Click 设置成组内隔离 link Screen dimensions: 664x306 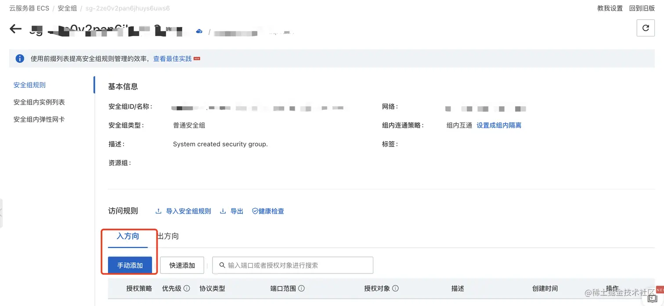point(499,125)
